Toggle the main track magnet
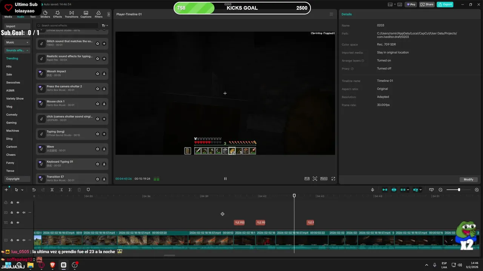483x271 pixels. [385, 190]
